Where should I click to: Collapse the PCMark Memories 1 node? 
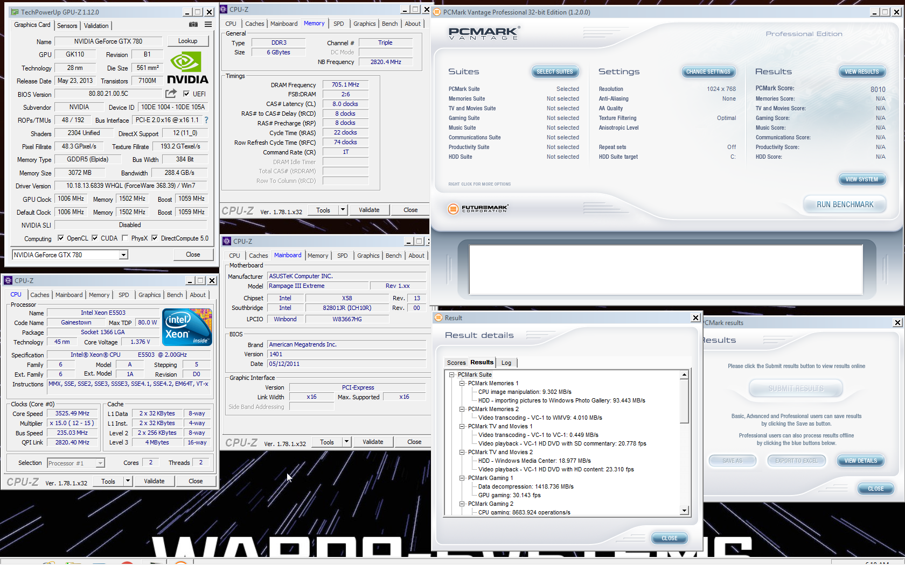462,383
